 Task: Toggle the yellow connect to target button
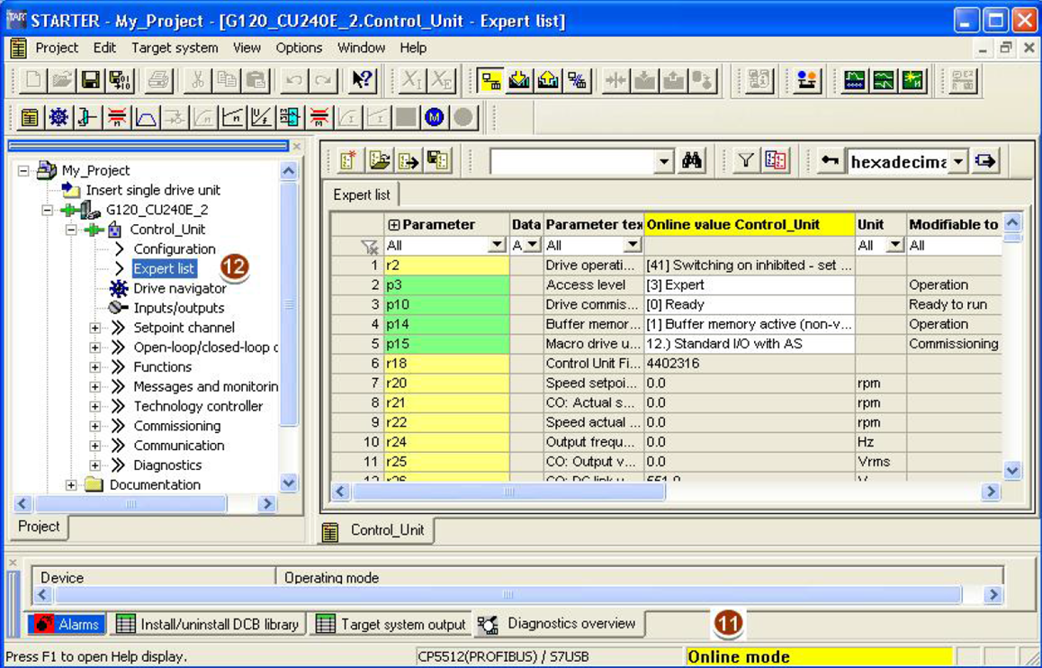(490, 80)
